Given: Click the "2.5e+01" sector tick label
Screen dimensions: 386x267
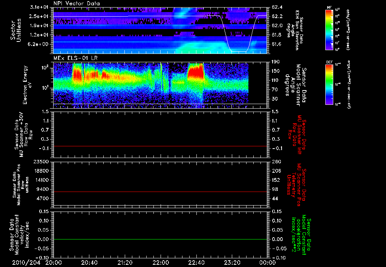Looking at the screenshot, I should 39,16.
